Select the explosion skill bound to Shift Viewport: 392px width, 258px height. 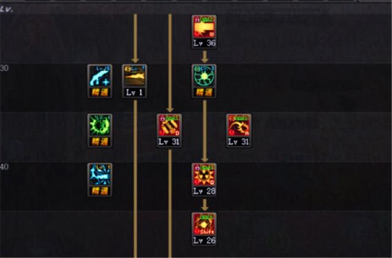coord(204,224)
